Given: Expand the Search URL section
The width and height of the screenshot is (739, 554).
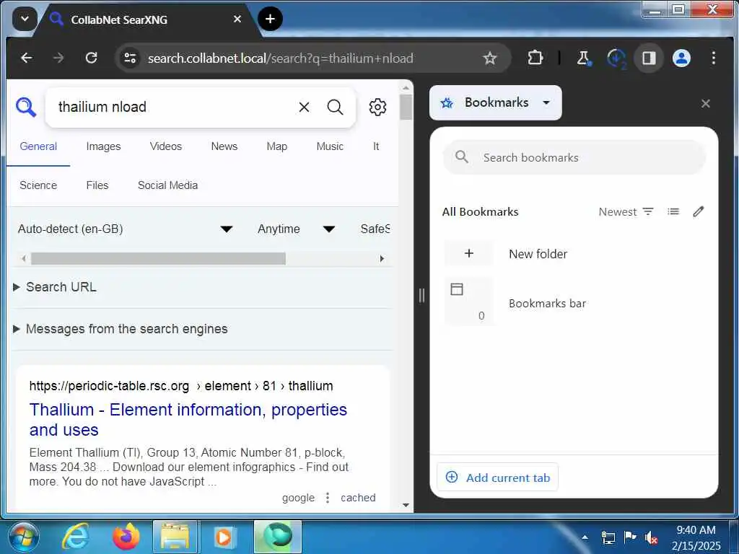Looking at the screenshot, I should coord(56,287).
